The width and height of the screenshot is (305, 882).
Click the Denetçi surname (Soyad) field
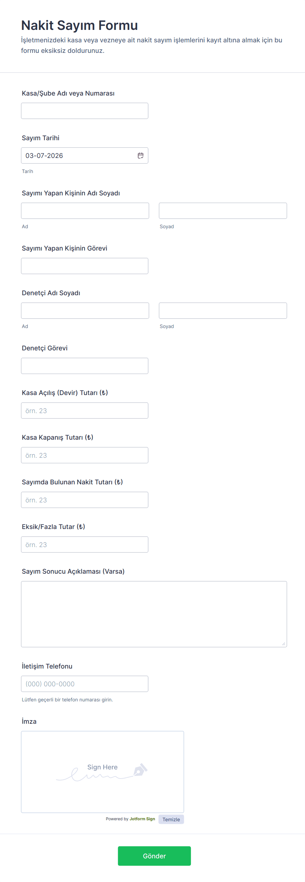[x=223, y=311]
